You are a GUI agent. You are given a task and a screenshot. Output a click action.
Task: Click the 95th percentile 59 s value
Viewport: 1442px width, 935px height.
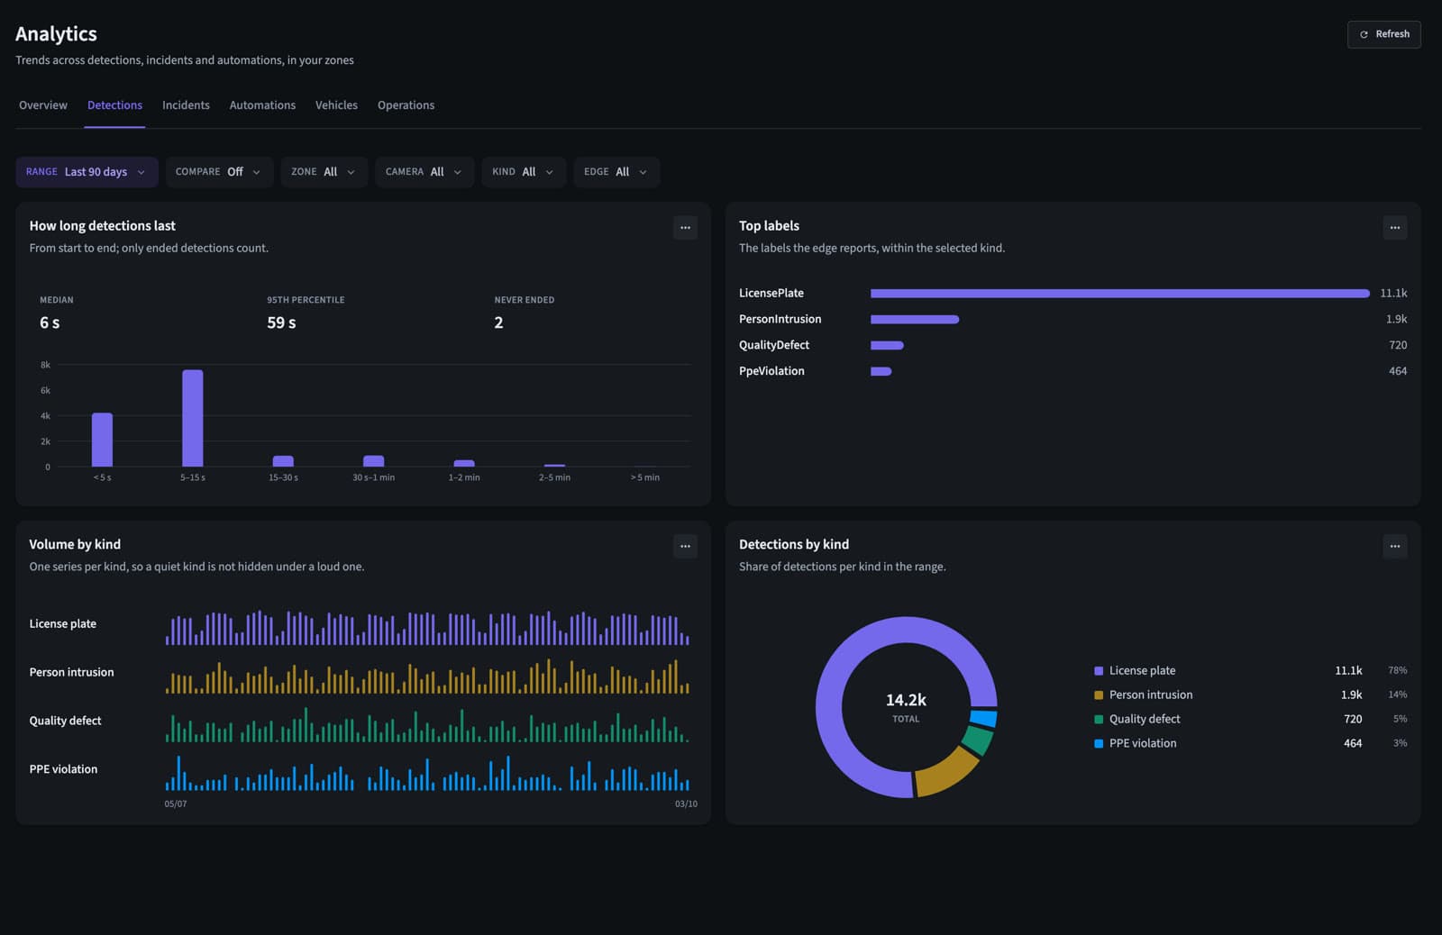click(x=281, y=322)
